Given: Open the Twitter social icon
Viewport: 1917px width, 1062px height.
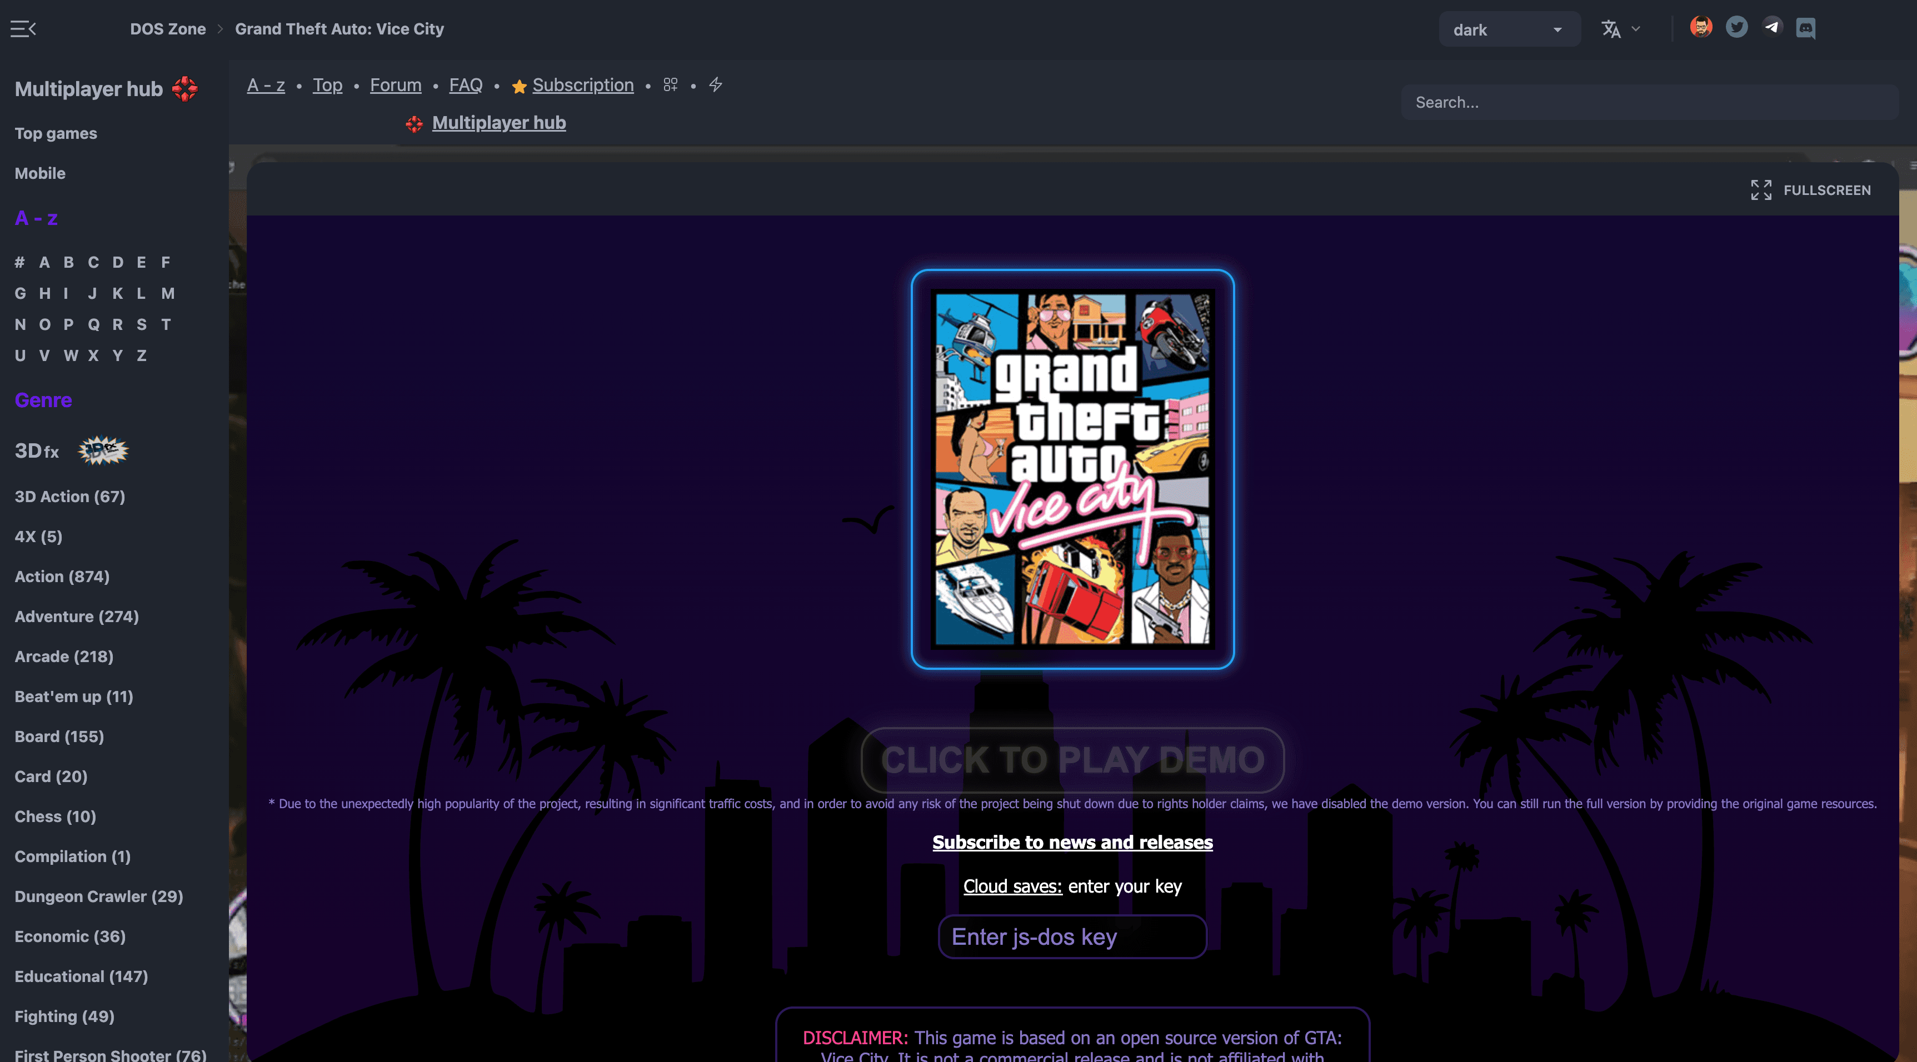Looking at the screenshot, I should (x=1737, y=27).
